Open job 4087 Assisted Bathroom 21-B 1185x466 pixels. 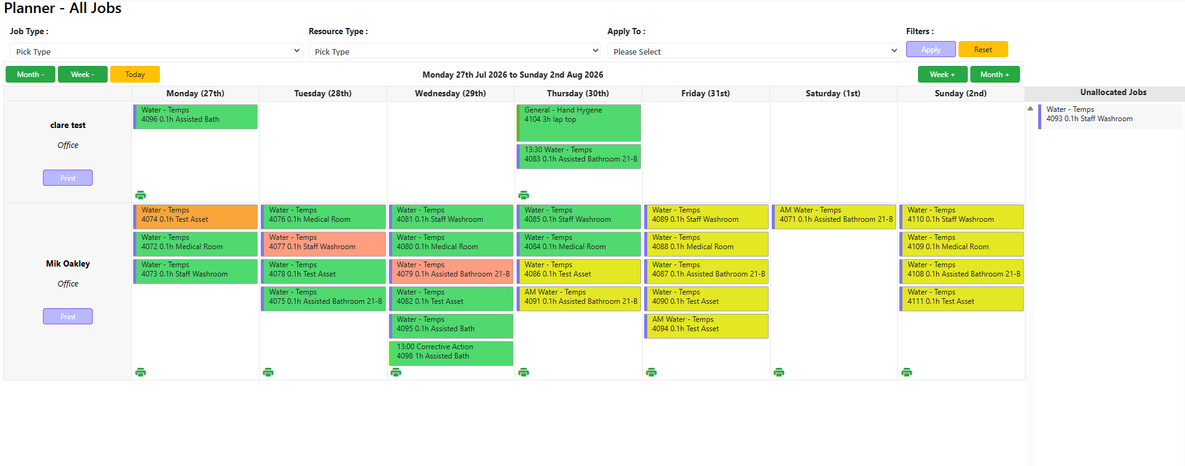[706, 272]
